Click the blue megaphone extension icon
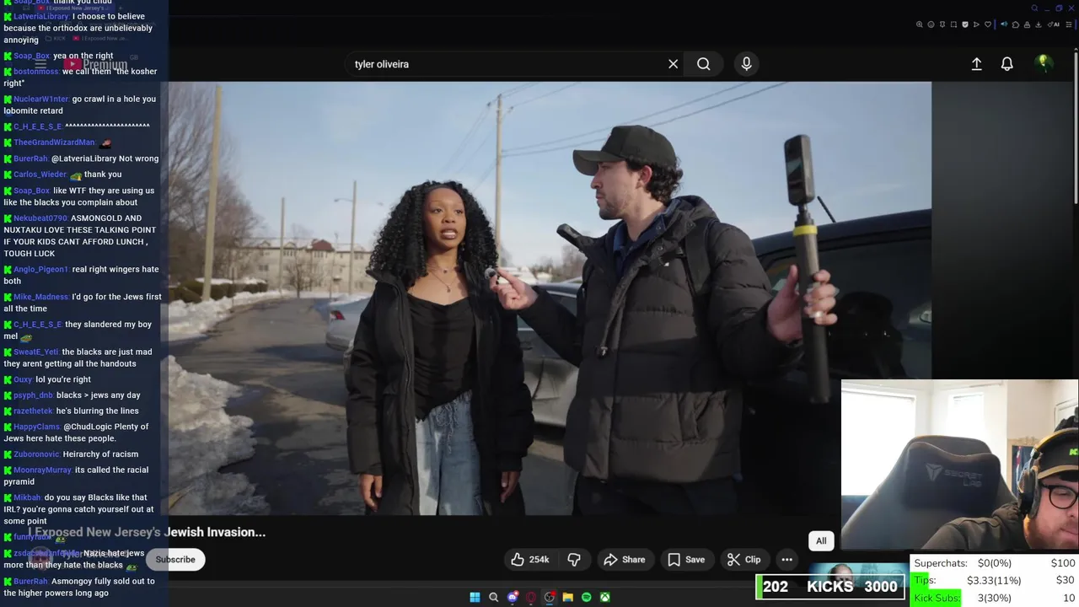Viewport: 1079px width, 607px height. coord(1004,24)
